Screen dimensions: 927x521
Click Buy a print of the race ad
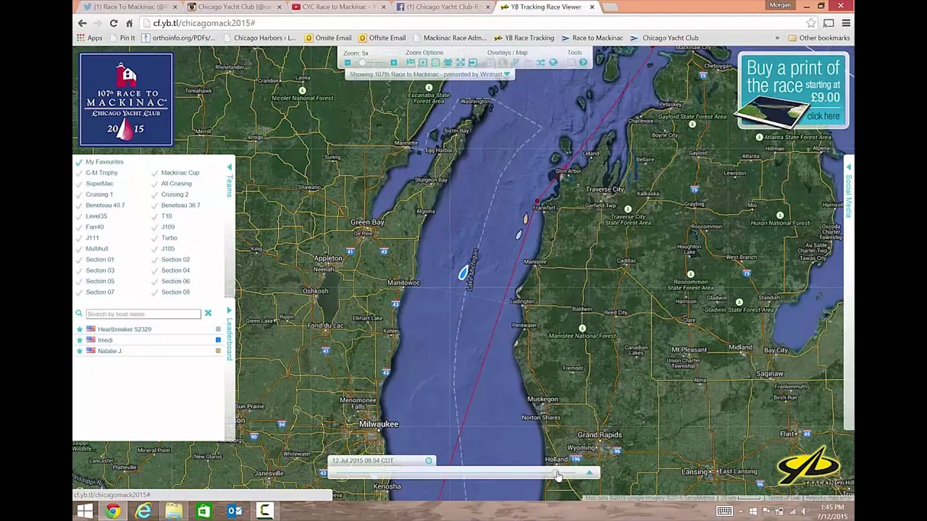coord(793,91)
